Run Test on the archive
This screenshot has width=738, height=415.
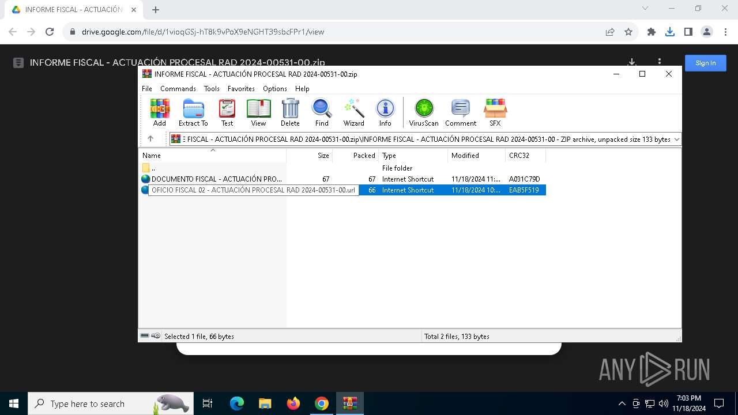227,112
